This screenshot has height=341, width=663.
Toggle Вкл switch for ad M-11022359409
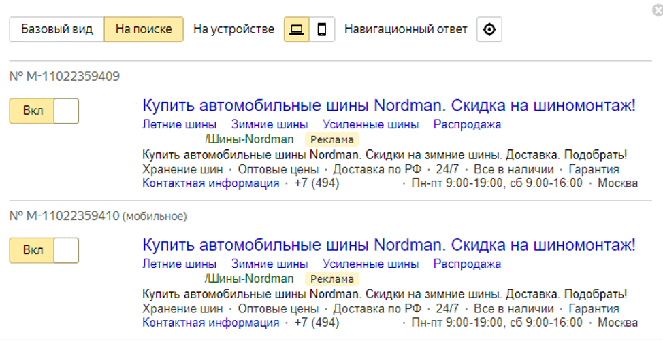click(x=44, y=111)
